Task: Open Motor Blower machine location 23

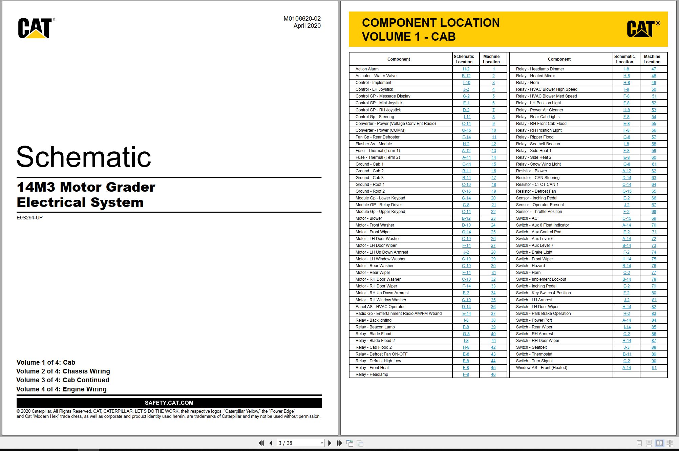Action: [x=493, y=218]
